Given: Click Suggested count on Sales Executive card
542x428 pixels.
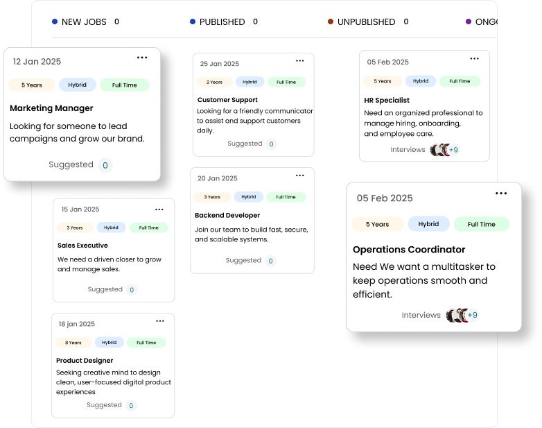Looking at the screenshot, I should click(132, 290).
